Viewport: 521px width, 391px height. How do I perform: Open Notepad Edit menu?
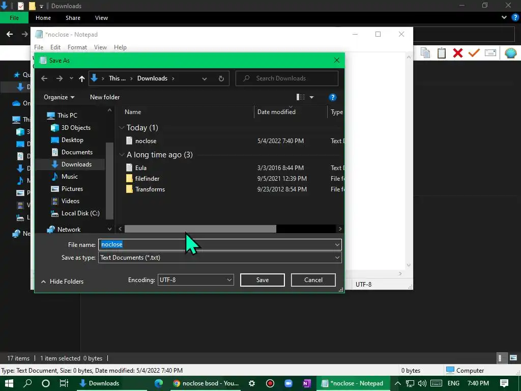(55, 47)
